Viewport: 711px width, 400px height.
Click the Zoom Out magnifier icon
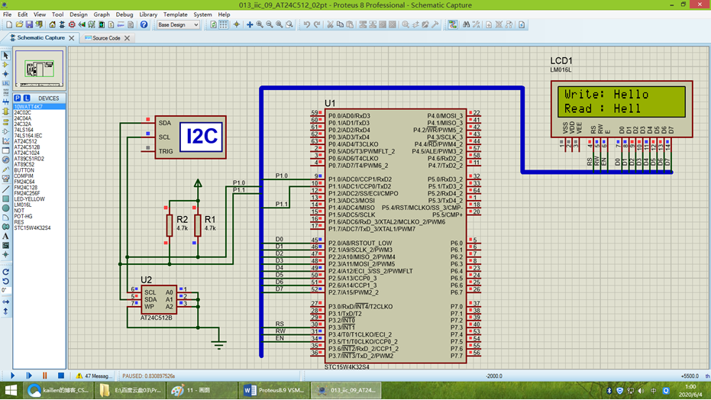[x=270, y=25]
